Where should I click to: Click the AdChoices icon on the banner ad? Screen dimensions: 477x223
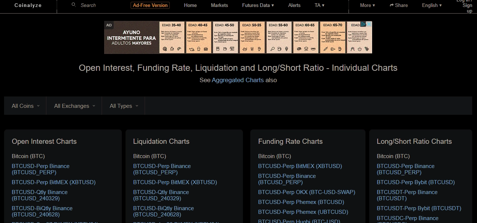coord(363,24)
